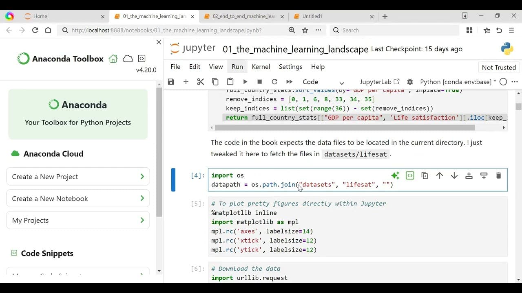
Task: Open the notebook in JupyterLab
Action: (x=380, y=82)
